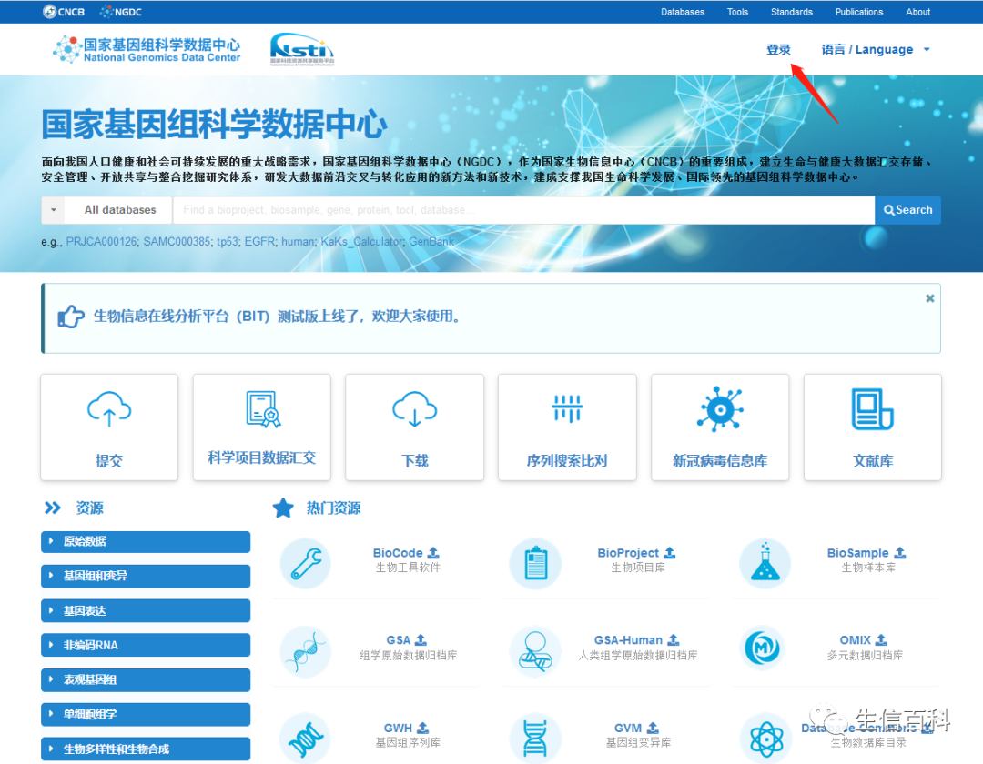Click the upload icon beside GVM

(653, 727)
